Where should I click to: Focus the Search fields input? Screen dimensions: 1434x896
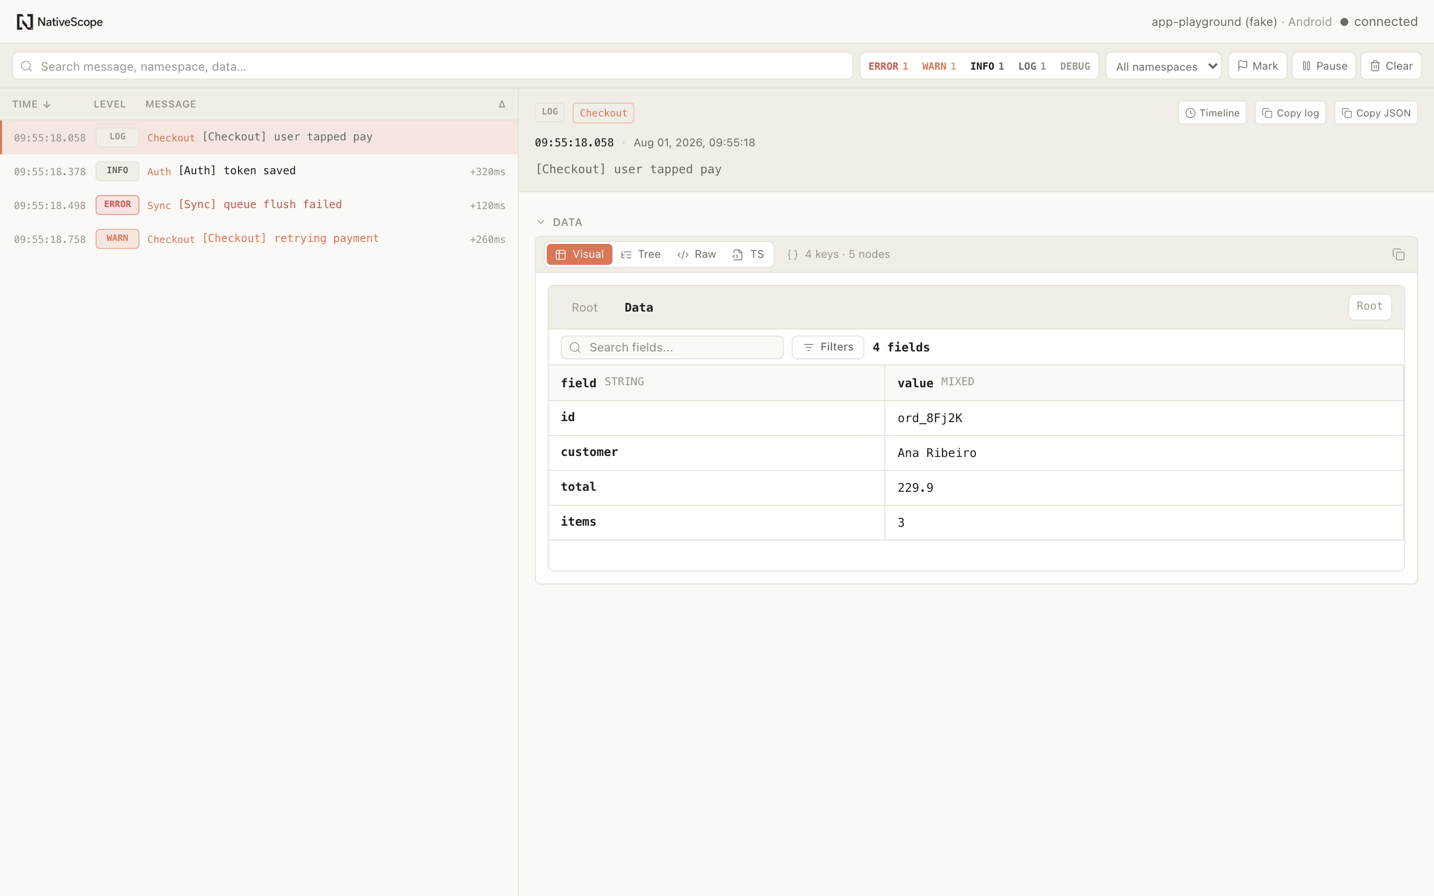[672, 347]
